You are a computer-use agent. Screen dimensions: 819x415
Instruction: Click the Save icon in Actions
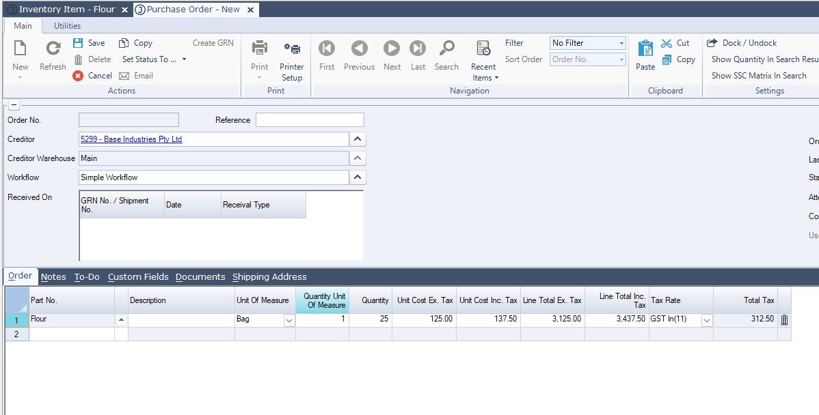pos(79,43)
